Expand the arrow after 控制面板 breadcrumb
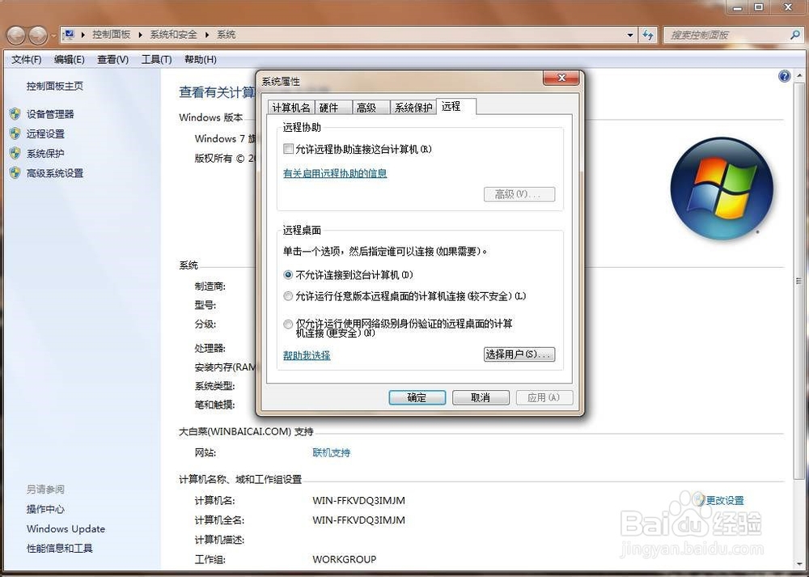Image resolution: width=809 pixels, height=577 pixels. 140,35
